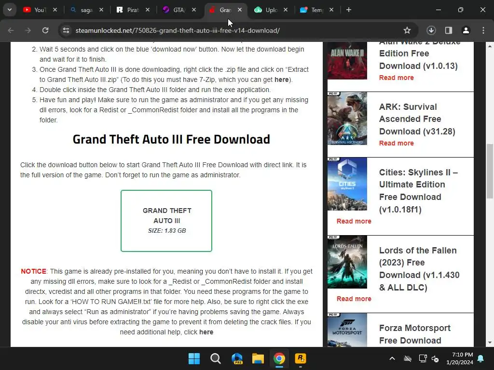This screenshot has width=494, height=370.
Task: Open the Chrome three-dot menu
Action: click(483, 30)
